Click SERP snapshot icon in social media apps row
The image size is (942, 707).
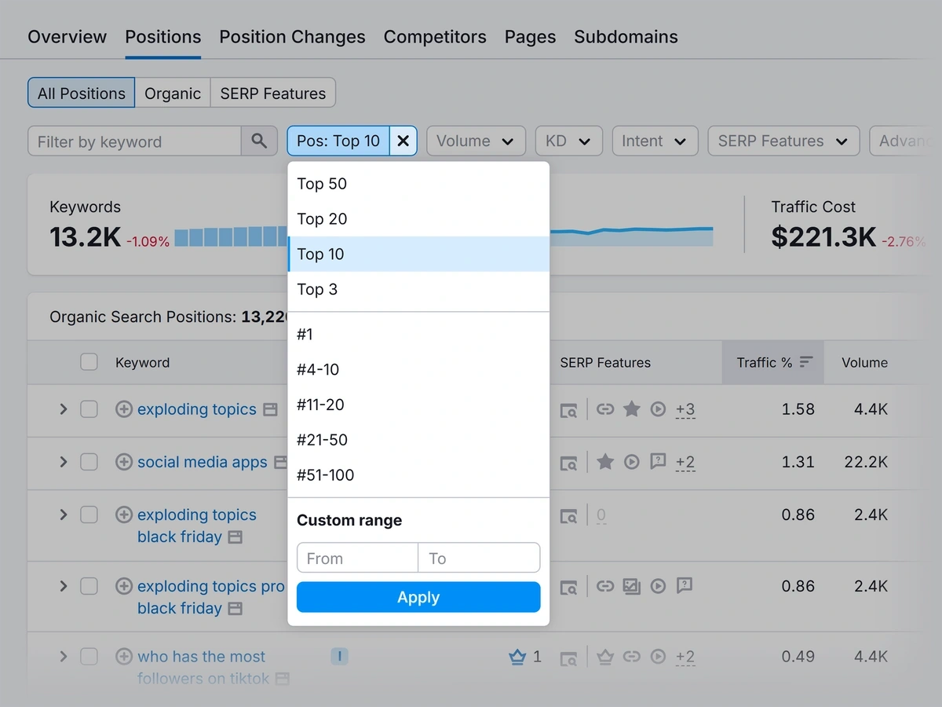568,463
